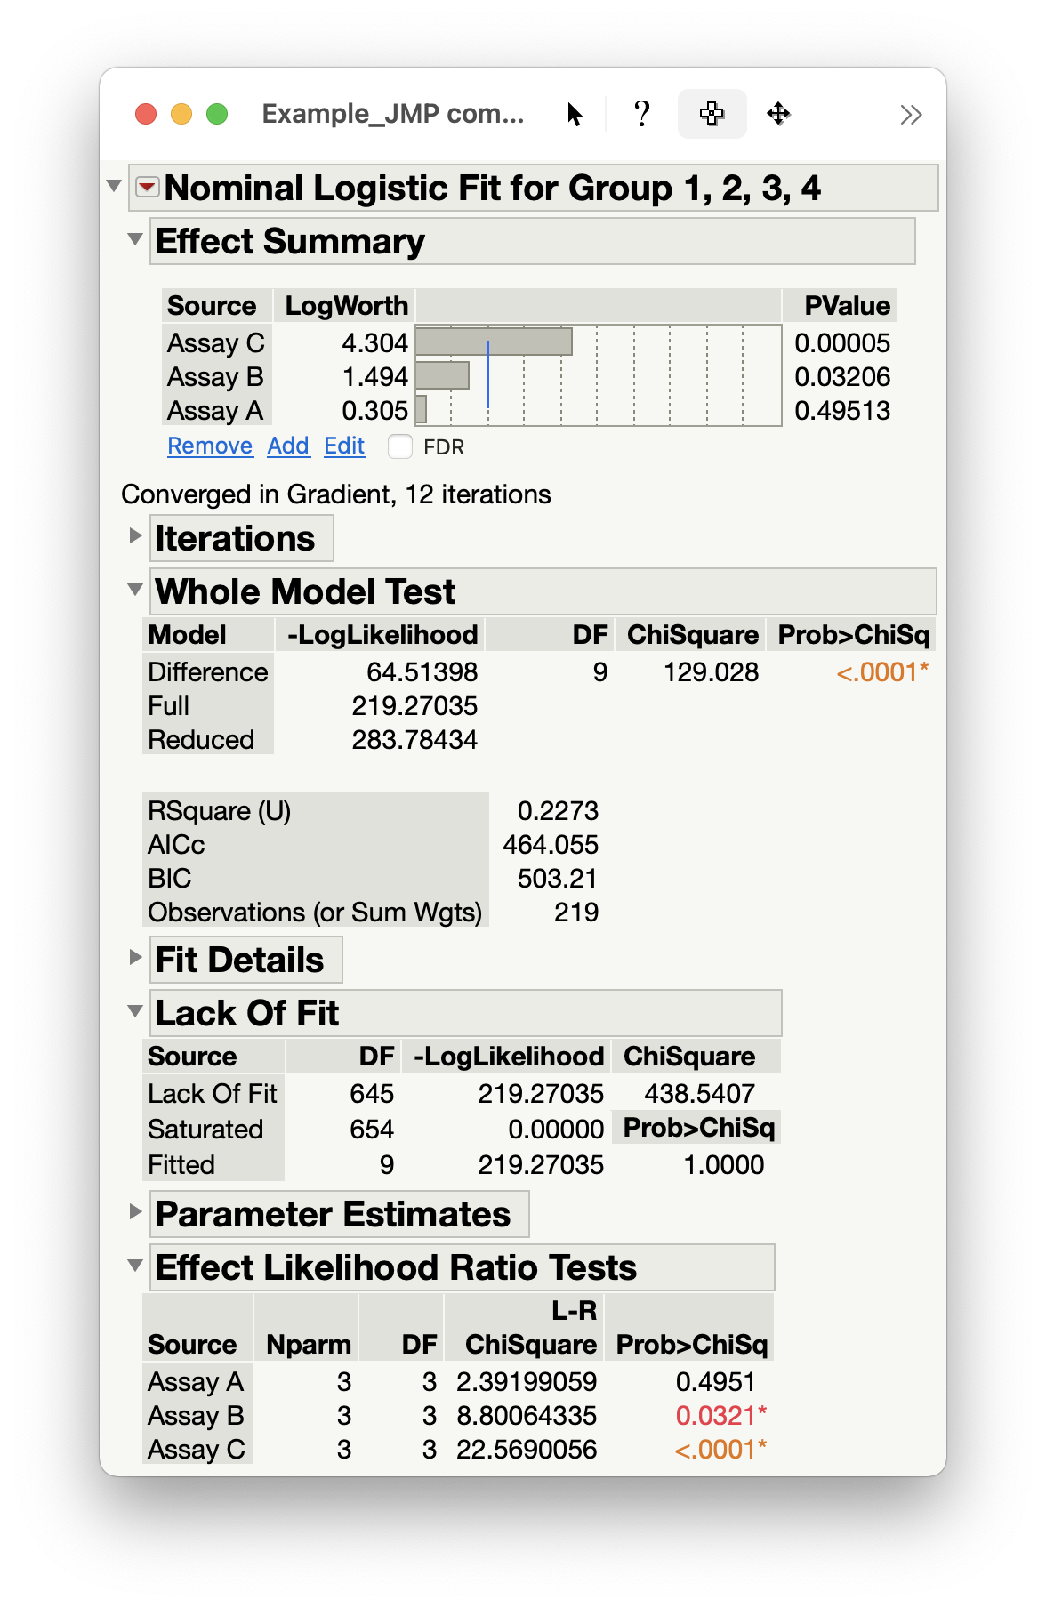Viewport: 1046px width, 1608px height.
Task: Click L-R ChiSquare value 22.5690056
Action: [527, 1450]
